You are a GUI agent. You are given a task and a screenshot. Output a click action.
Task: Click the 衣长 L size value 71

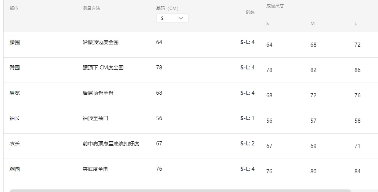(x=357, y=146)
